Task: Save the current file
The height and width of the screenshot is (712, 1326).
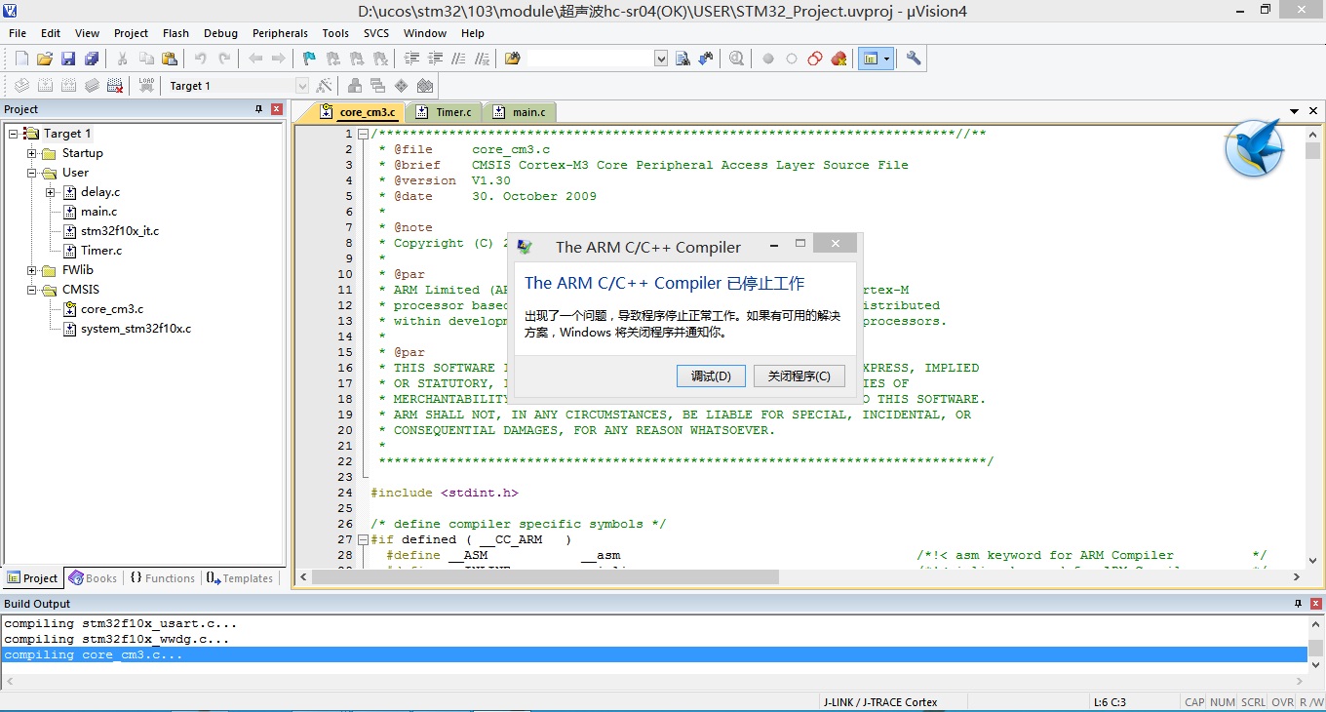Action: coord(68,59)
